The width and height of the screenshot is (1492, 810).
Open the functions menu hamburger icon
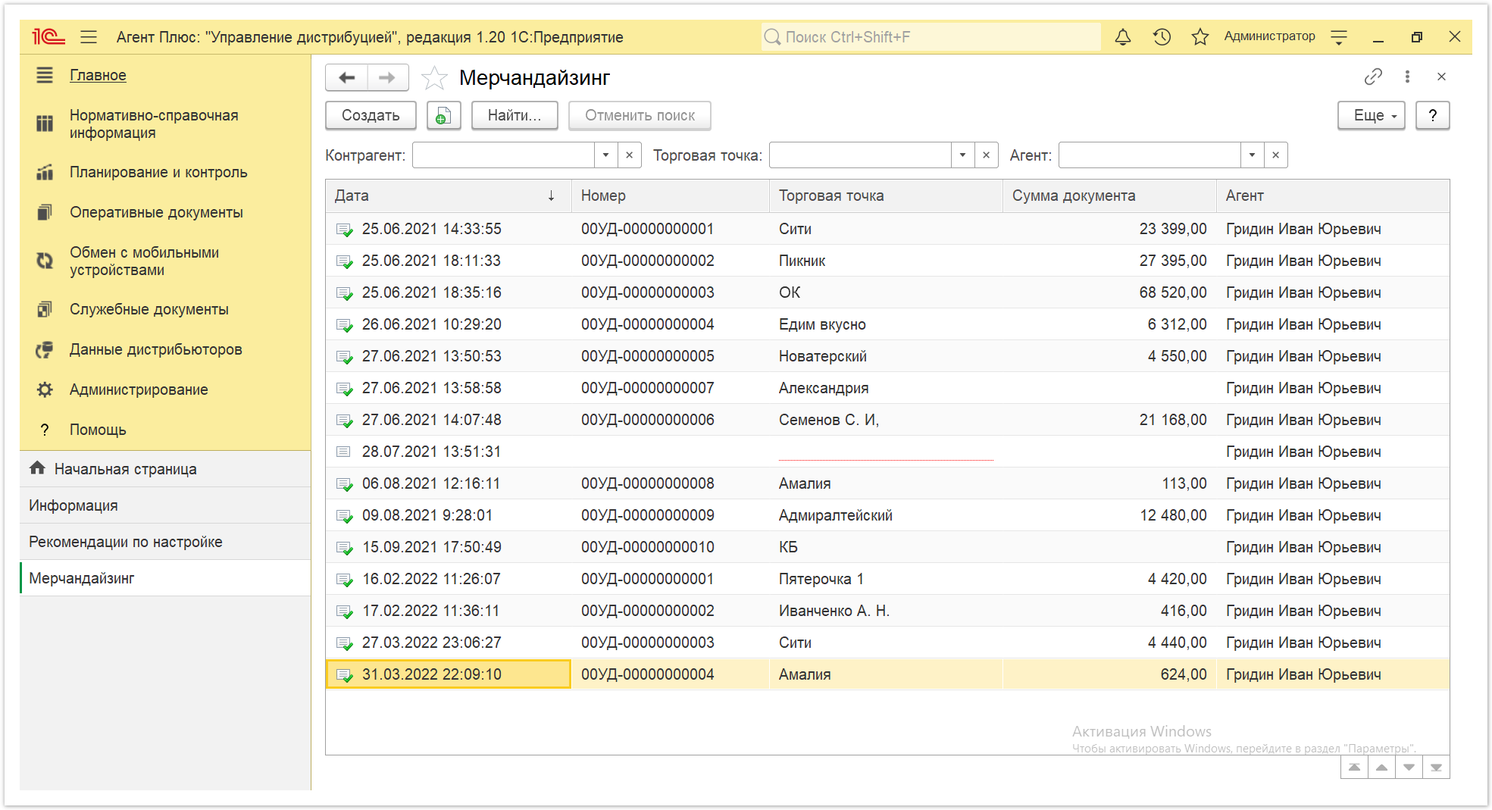[89, 37]
